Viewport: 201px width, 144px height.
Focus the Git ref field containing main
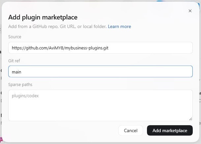[100, 72]
